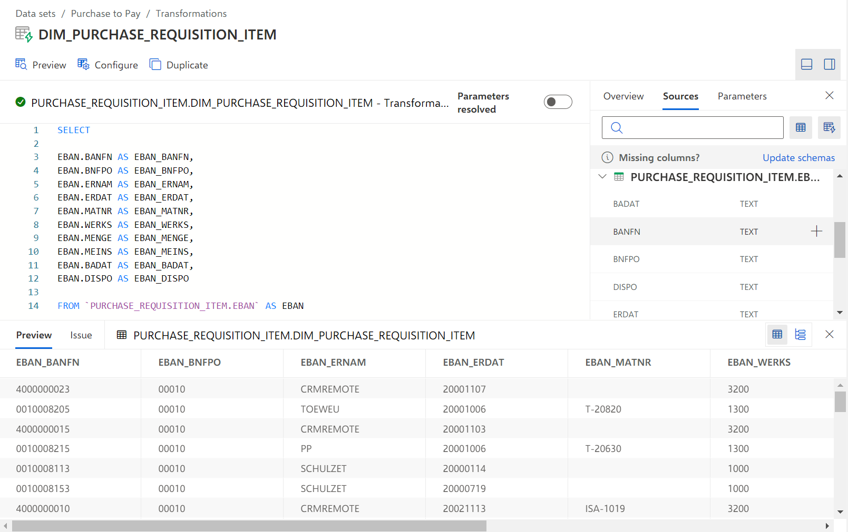Collapse the PURCHASE_REQUISITION_ITEM.EB... source tree

602,177
